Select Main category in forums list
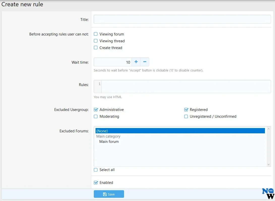This screenshot has width=275, height=201. click(x=108, y=136)
